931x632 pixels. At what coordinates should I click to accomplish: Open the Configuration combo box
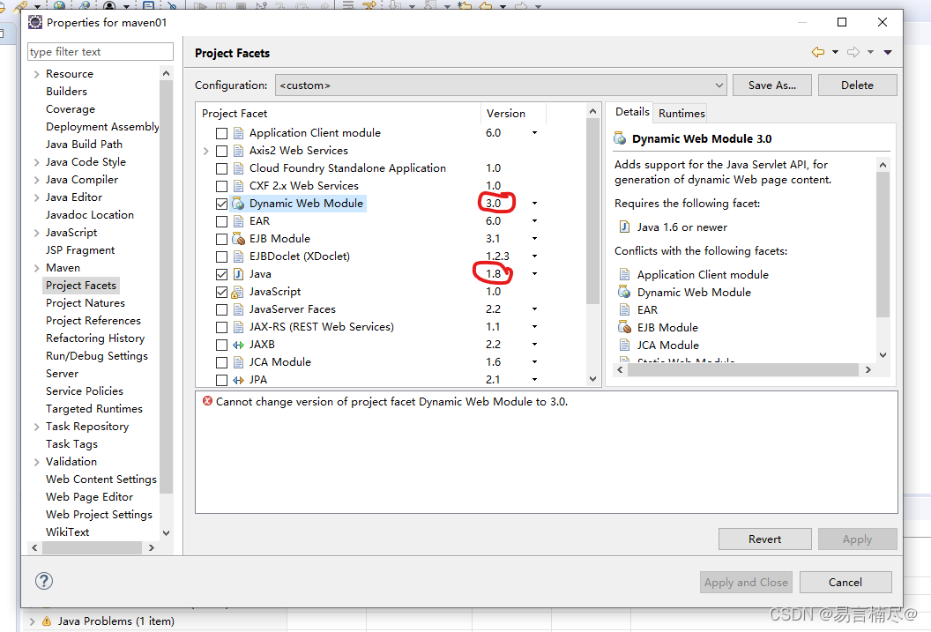[x=501, y=85]
